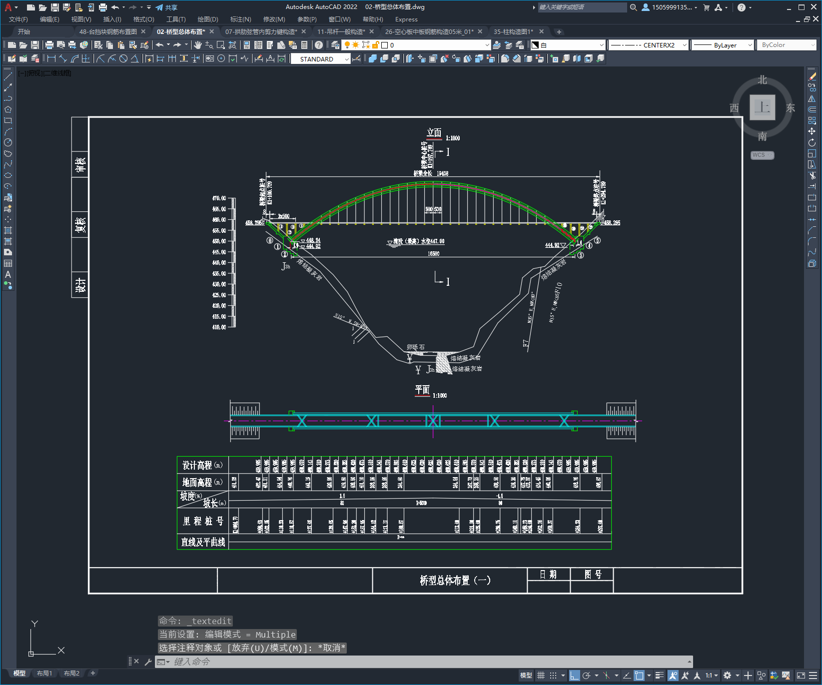Toggle snap mode in status bar
The width and height of the screenshot is (822, 685).
pyautogui.click(x=553, y=676)
